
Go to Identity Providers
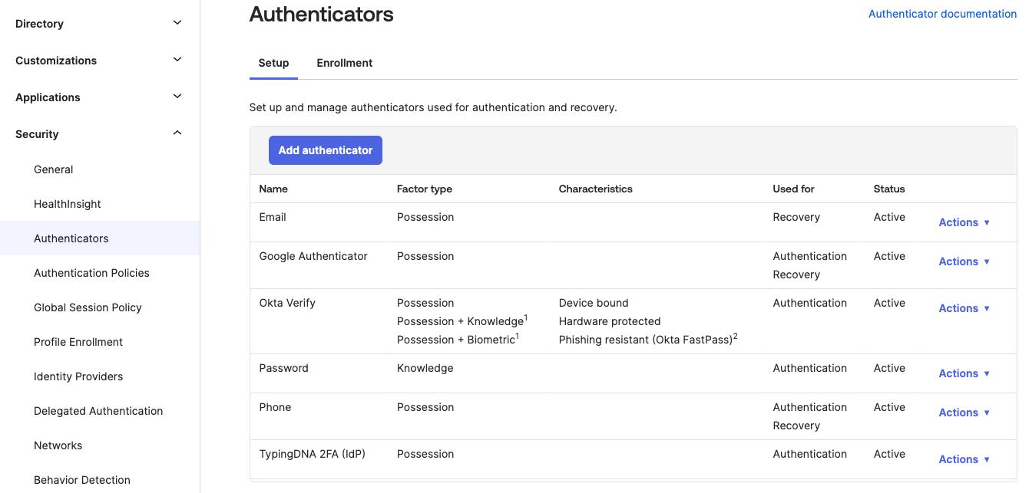(x=78, y=376)
